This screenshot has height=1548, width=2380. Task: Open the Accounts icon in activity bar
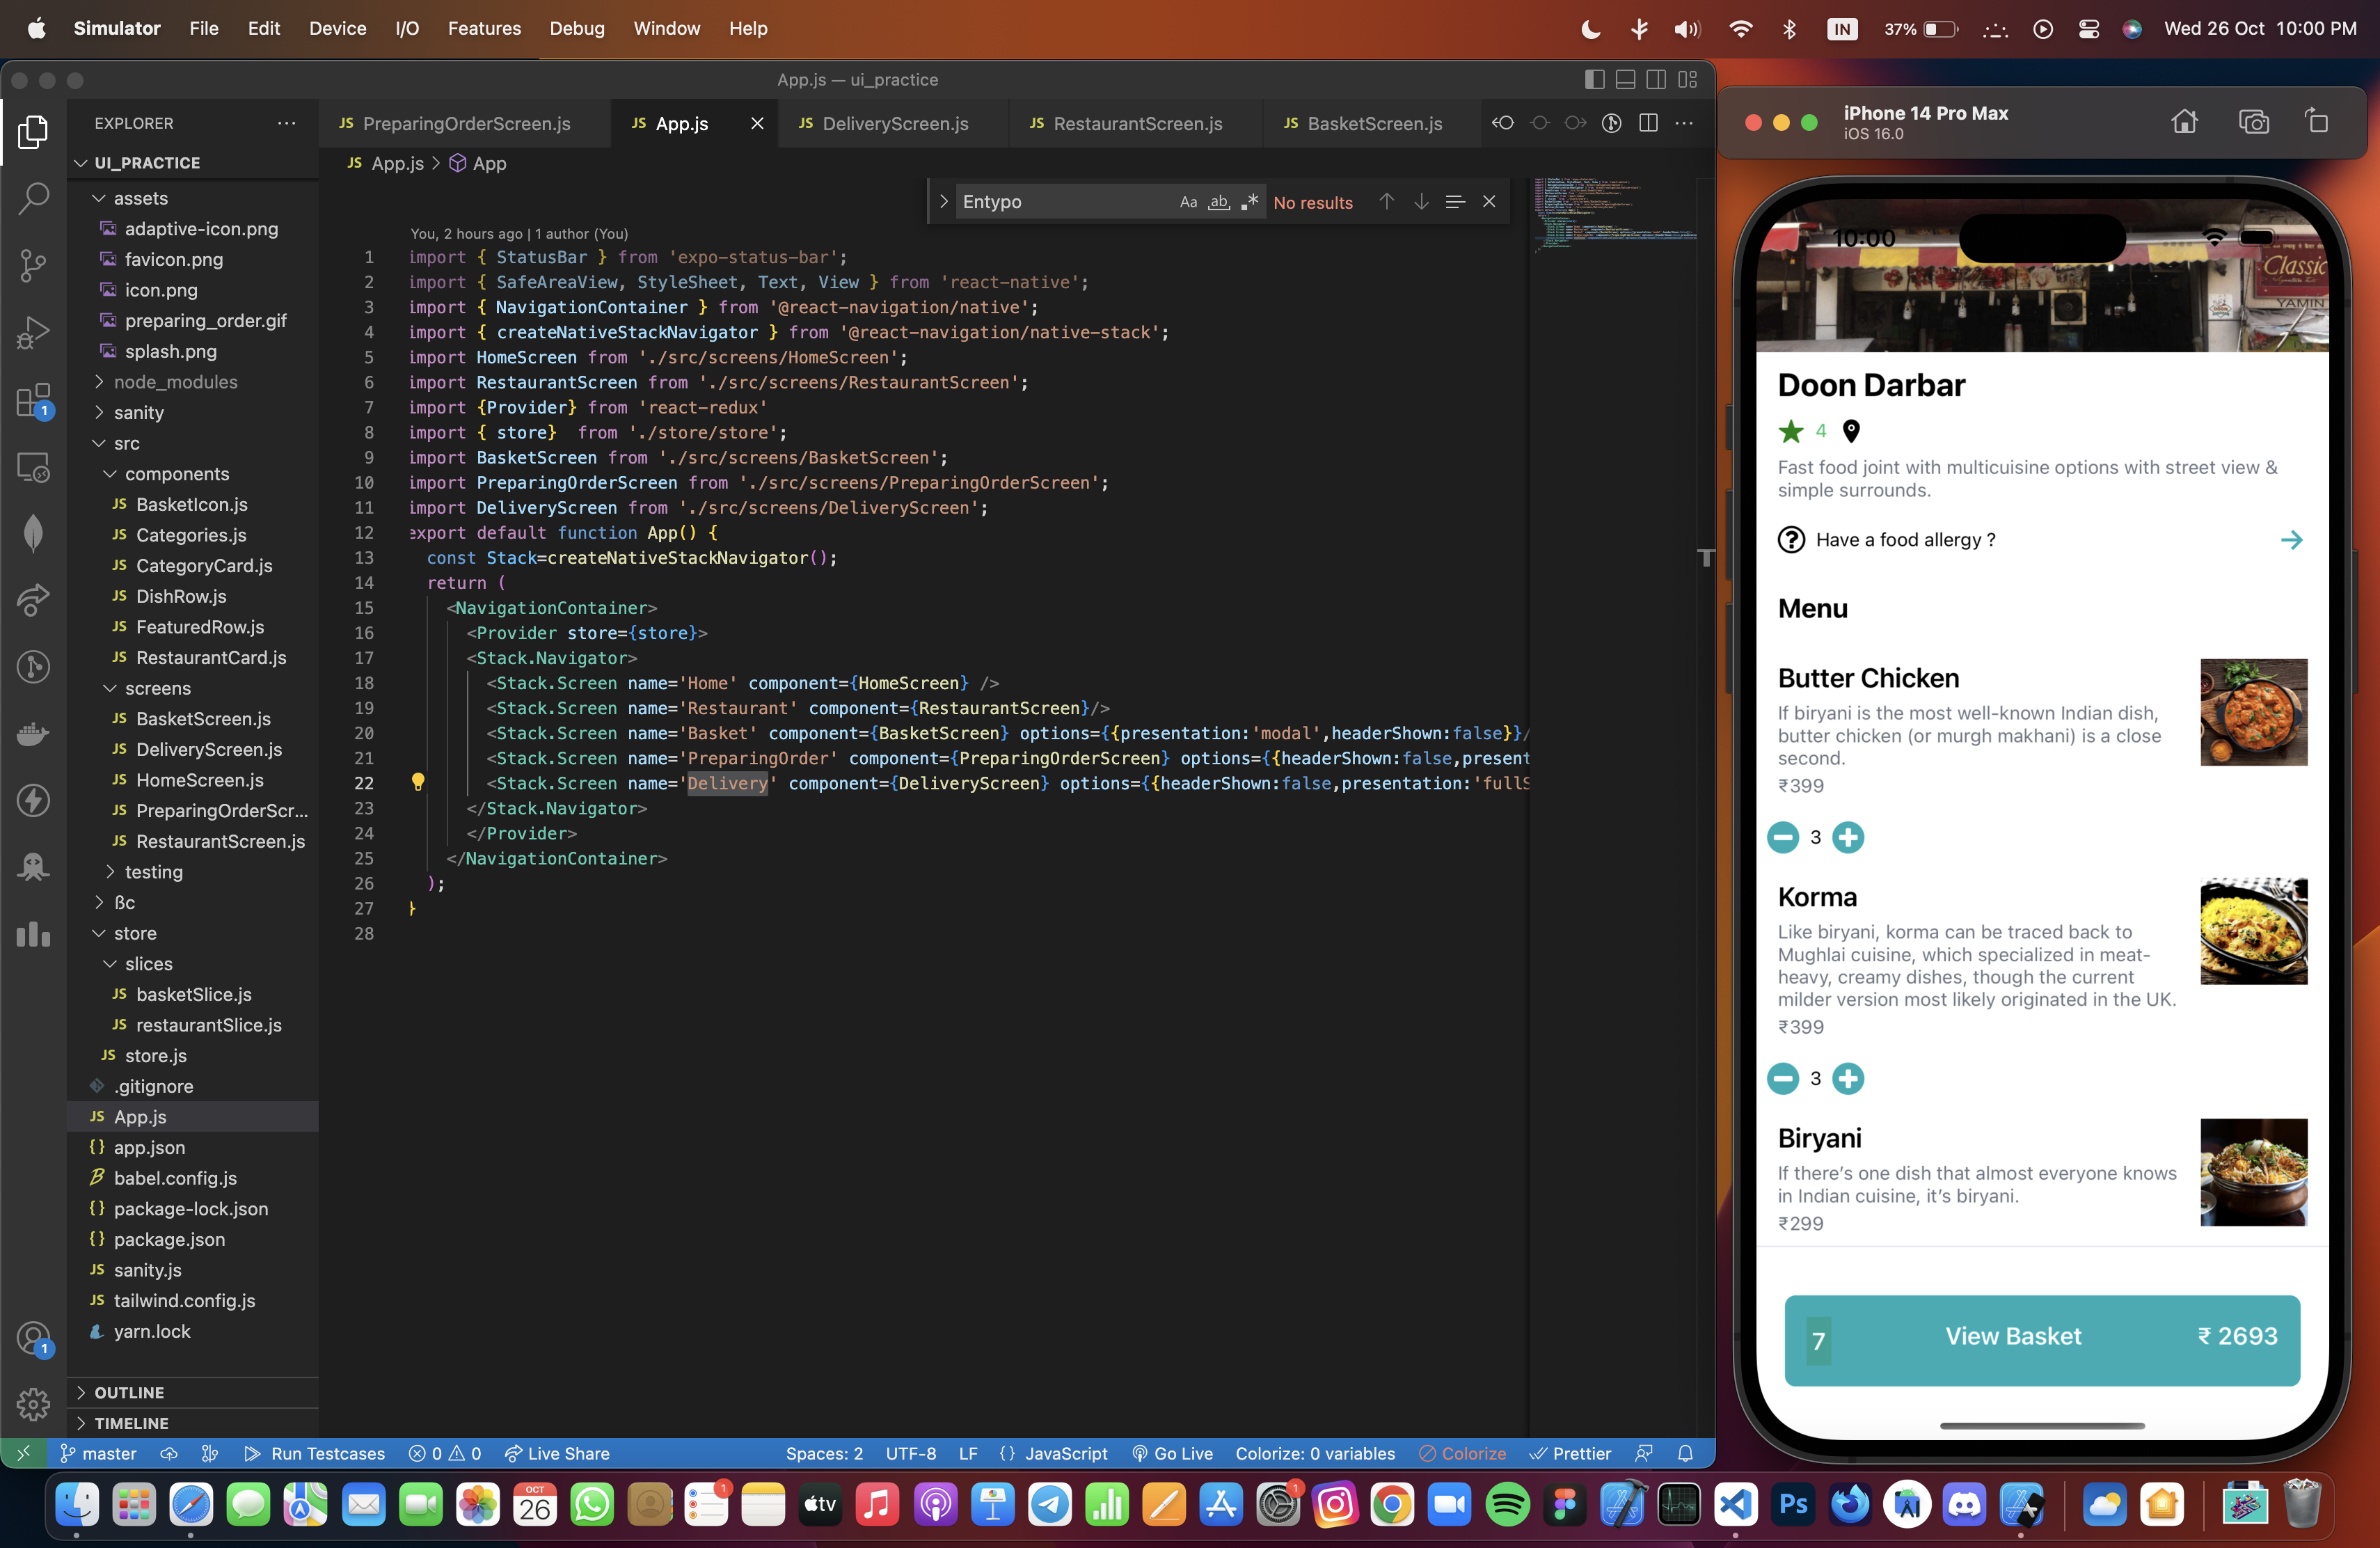(x=33, y=1338)
